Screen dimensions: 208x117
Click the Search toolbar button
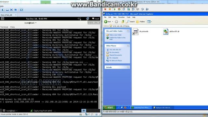[x=131, y=21]
